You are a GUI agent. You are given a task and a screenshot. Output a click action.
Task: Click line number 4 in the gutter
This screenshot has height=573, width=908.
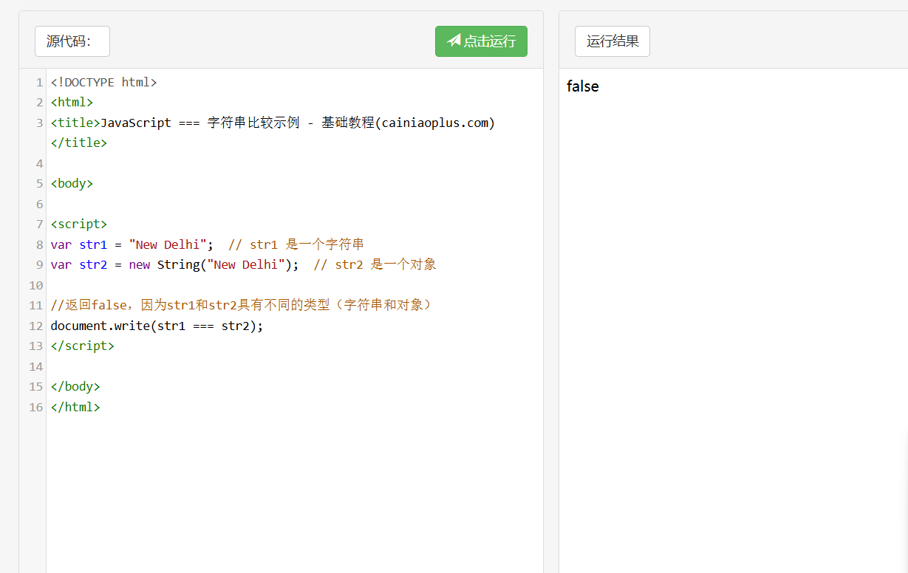(x=40, y=163)
